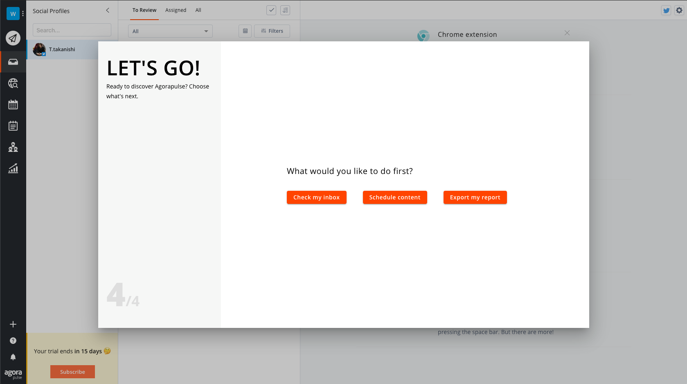This screenshot has height=384, width=687.
Task: Click the Chrome extension title text
Action: pyautogui.click(x=467, y=34)
